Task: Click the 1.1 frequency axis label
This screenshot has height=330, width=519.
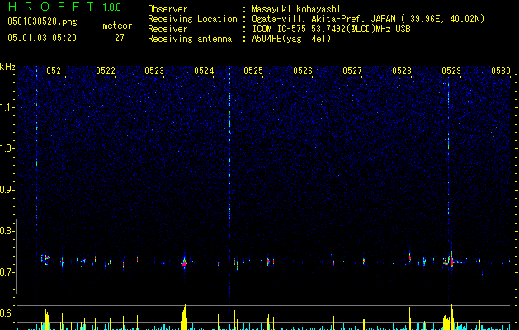Action: [x=7, y=107]
